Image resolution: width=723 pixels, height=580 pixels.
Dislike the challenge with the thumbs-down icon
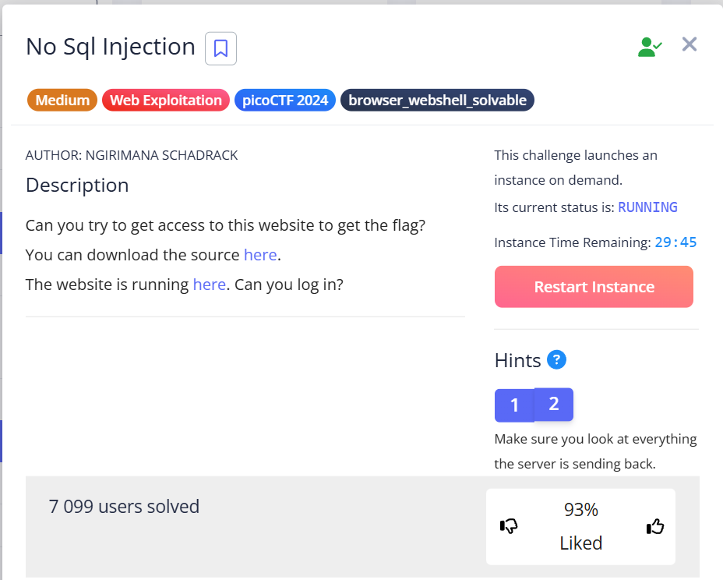pos(509,527)
